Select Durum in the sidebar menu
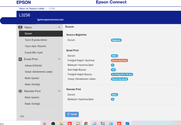Image resolution: width=181 pixels, height=125 pixels. pyautogui.click(x=28, y=34)
